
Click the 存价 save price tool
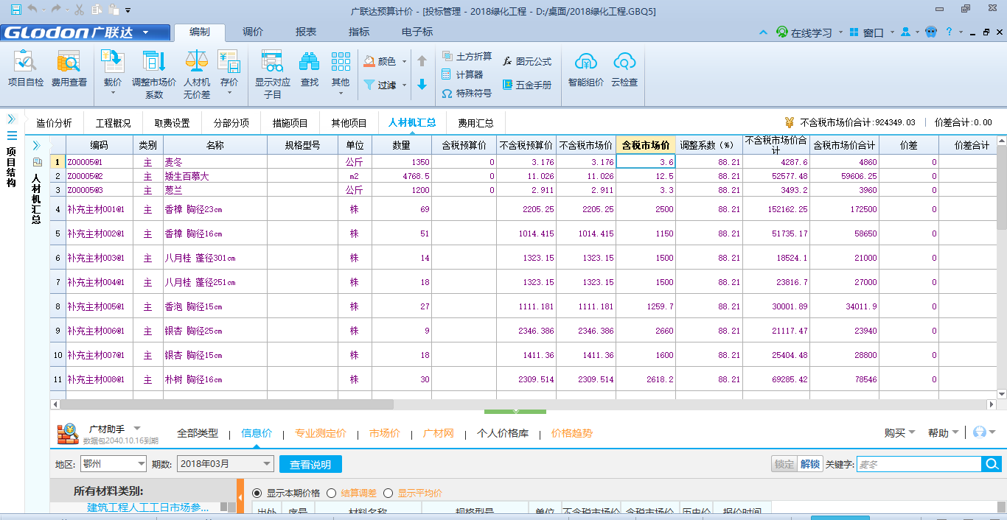(229, 73)
